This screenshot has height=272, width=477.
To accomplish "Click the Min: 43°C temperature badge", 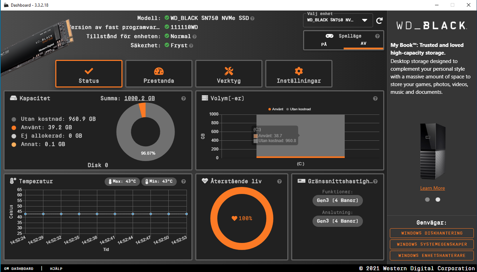I will 159,182.
